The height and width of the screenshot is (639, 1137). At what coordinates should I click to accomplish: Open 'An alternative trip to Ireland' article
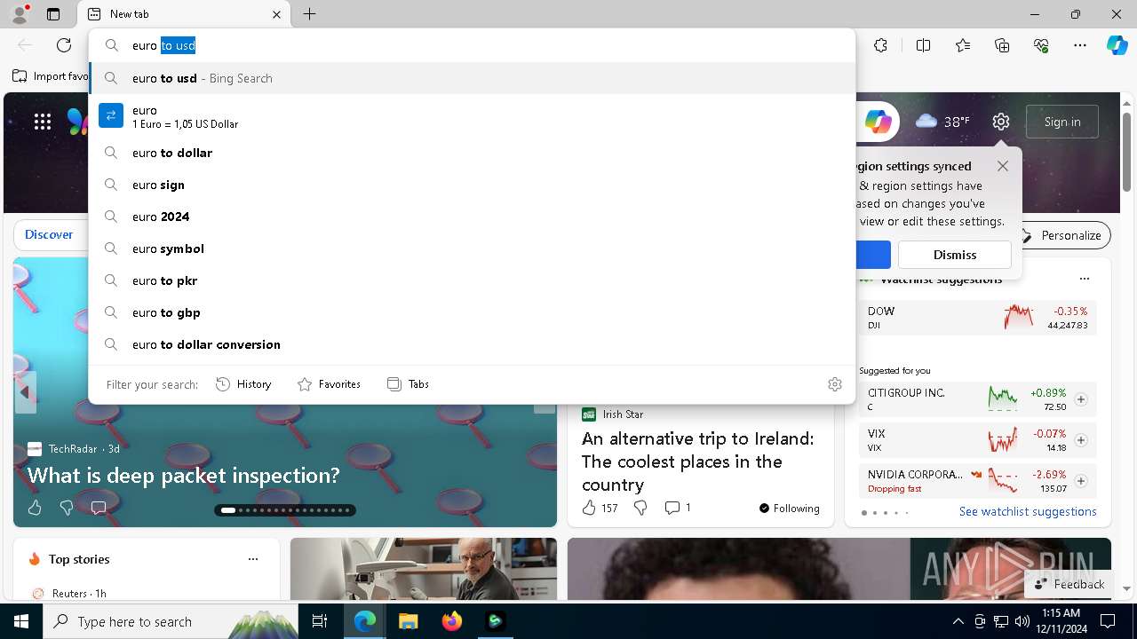pyautogui.click(x=698, y=461)
